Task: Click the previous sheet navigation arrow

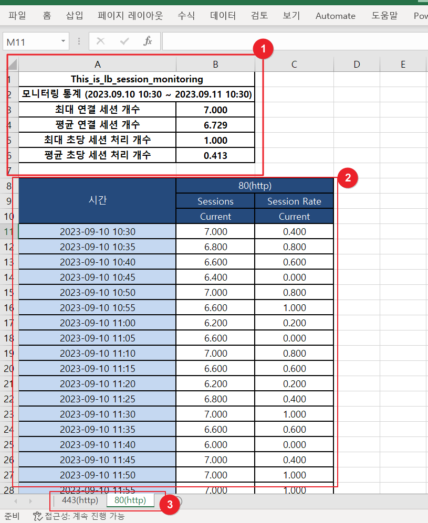Action: click(x=15, y=501)
